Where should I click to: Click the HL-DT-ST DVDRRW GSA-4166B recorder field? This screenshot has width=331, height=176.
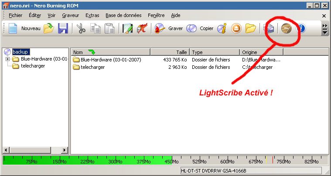[x=251, y=170]
